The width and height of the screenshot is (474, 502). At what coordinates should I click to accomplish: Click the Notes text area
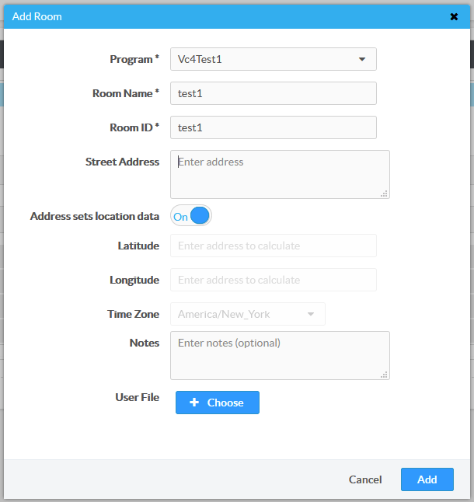tap(278, 355)
